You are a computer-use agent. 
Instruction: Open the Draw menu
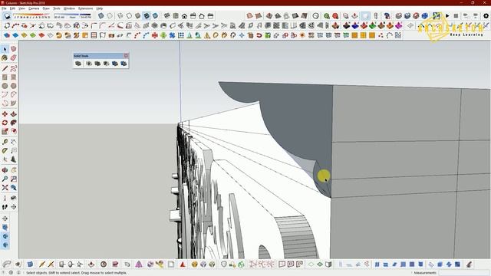point(46,8)
